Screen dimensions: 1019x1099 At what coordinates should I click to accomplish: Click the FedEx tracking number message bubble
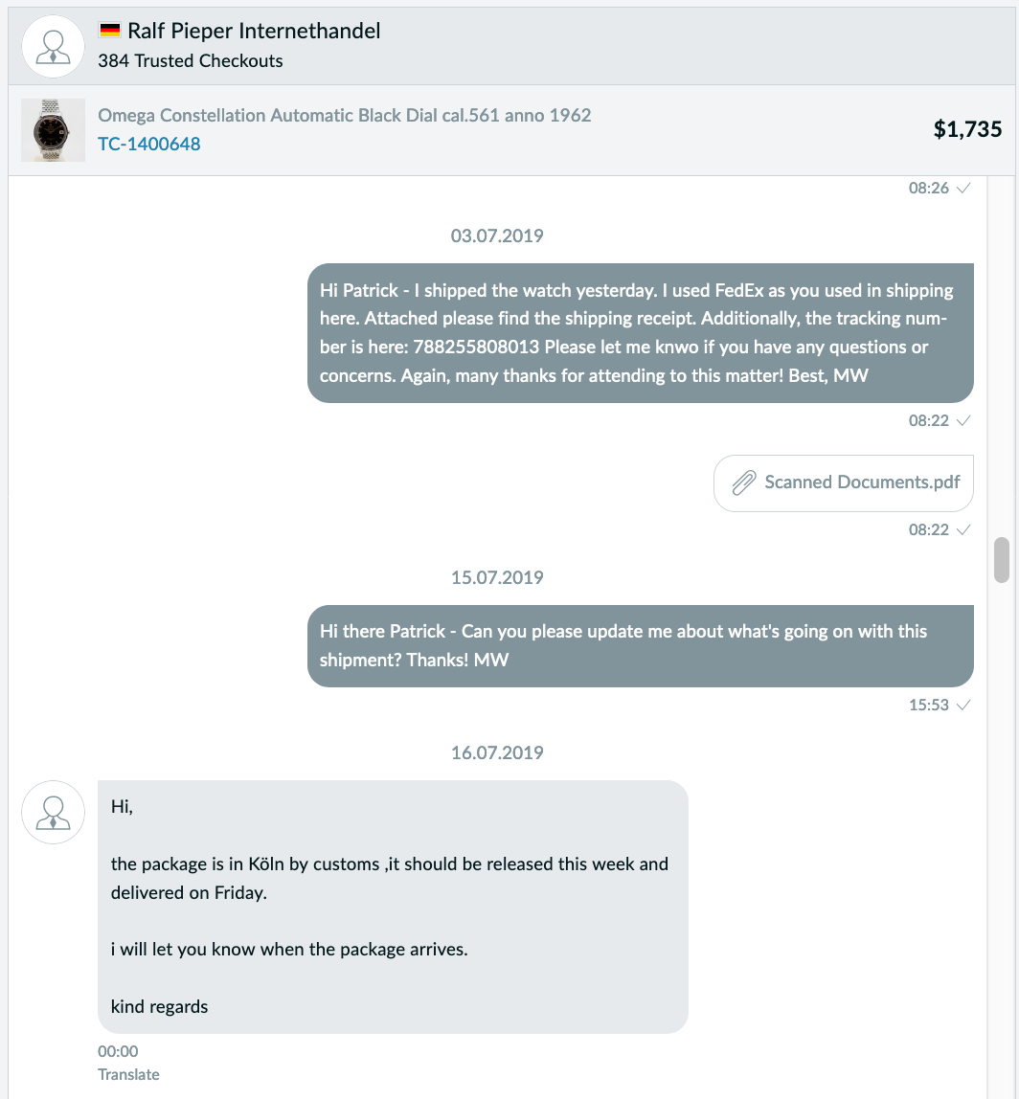641,333
